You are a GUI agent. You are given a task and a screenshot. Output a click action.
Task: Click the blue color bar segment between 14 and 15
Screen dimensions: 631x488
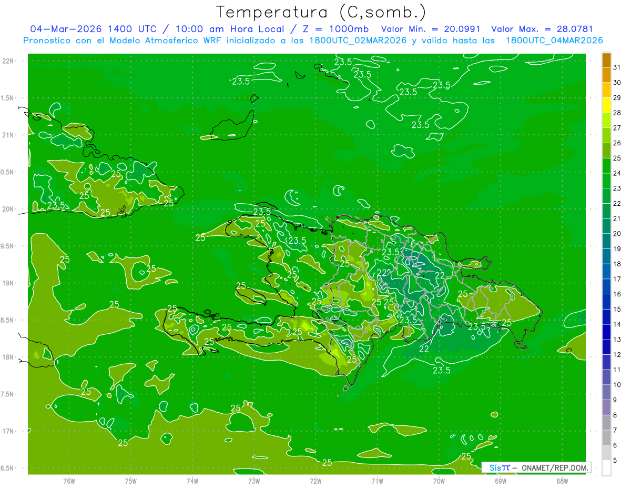(606, 316)
